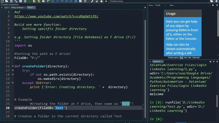Click the Back arrow in toolbar
Screen dimensions: 219x123
pyautogui.click(x=102, y=1)
